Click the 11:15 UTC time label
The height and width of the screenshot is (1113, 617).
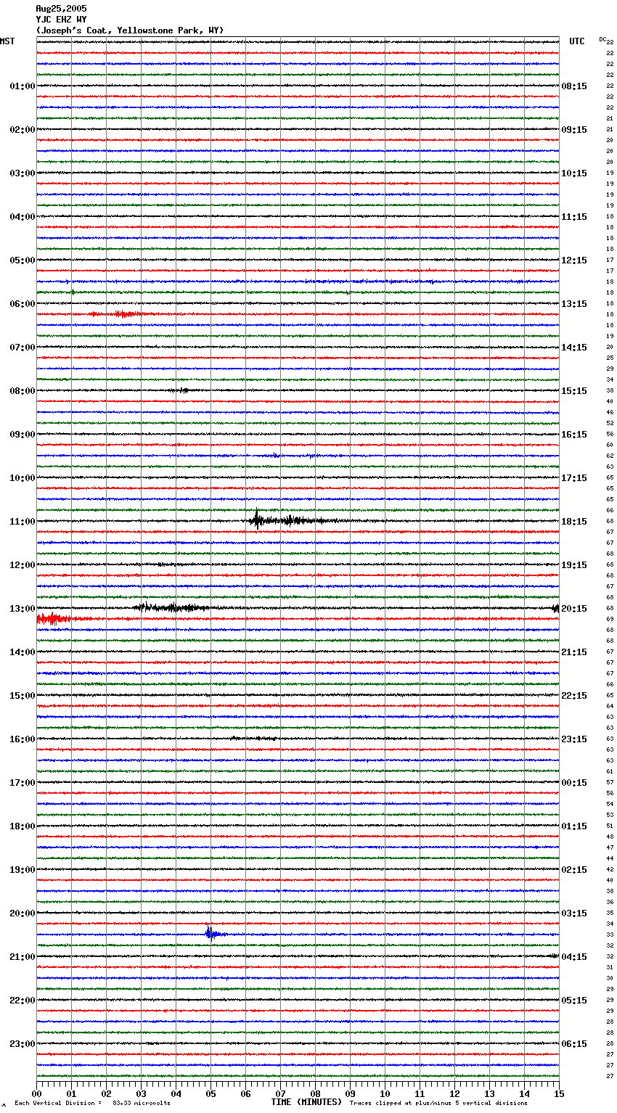click(574, 217)
